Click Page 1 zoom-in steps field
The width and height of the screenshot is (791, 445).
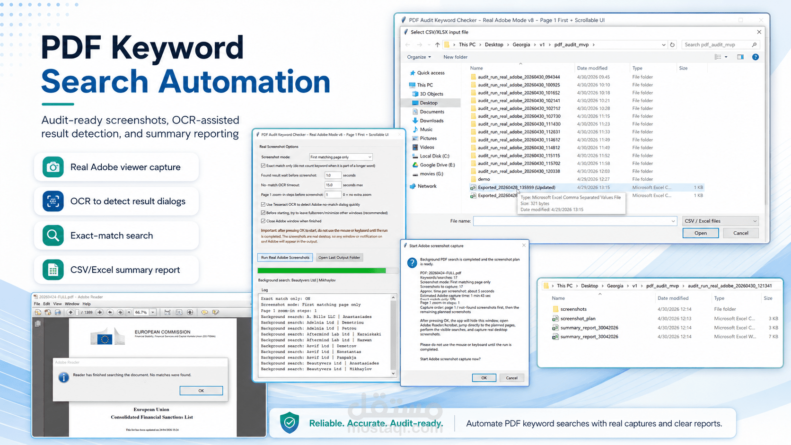click(x=333, y=194)
